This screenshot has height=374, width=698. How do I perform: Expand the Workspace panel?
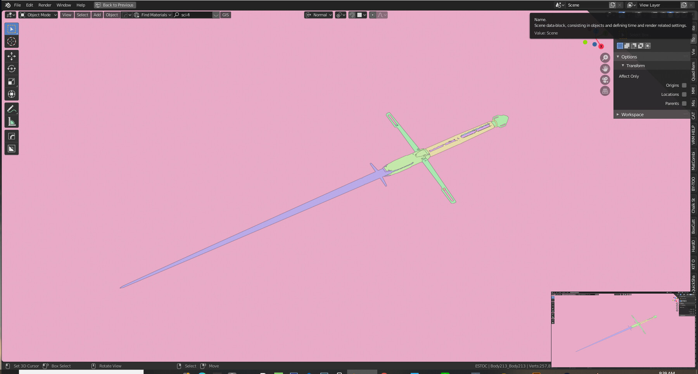[x=632, y=114]
